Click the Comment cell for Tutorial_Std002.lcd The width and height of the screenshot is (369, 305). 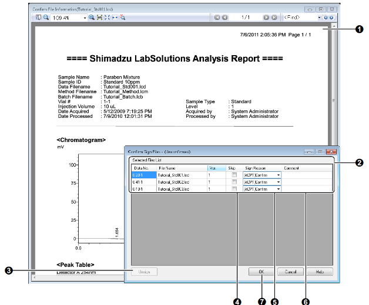click(307, 182)
